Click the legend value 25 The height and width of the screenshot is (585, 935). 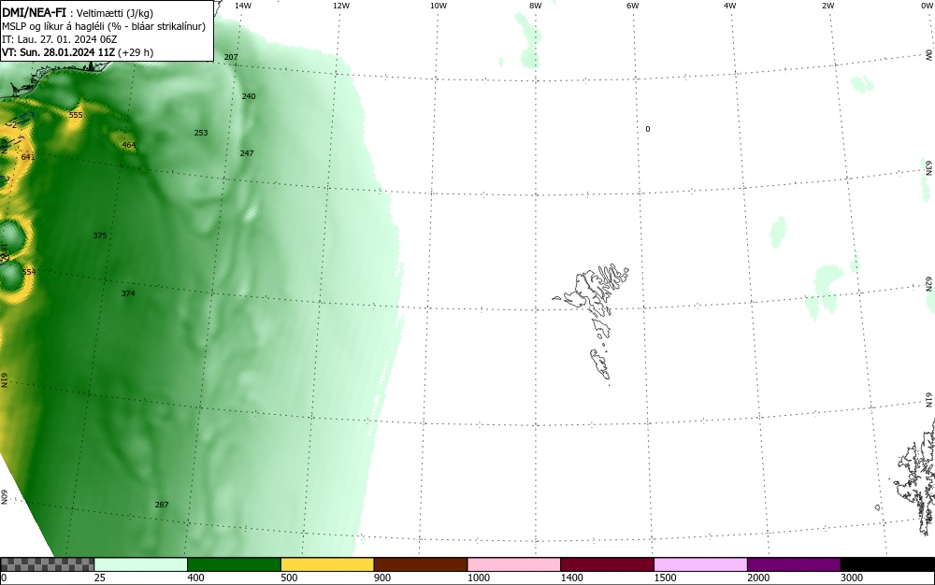pyautogui.click(x=100, y=578)
